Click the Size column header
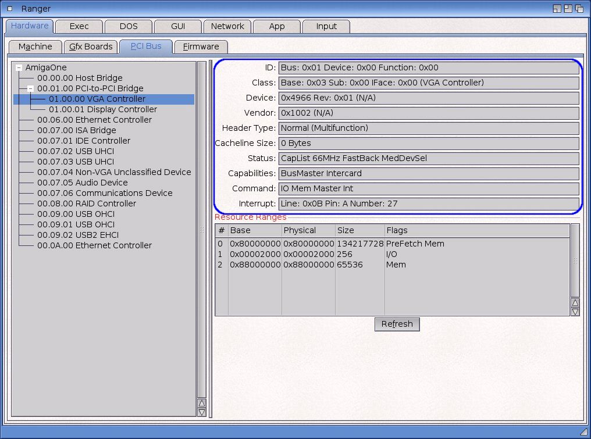This screenshot has height=439, width=591. point(360,231)
